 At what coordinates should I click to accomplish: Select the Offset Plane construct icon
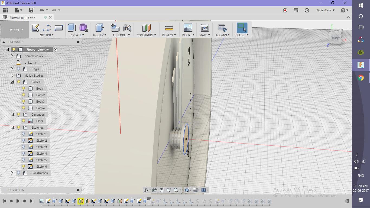146,28
